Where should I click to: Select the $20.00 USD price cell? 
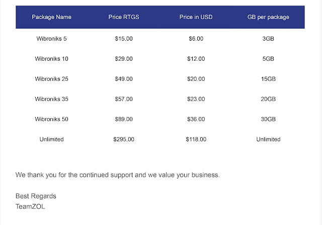[196, 79]
